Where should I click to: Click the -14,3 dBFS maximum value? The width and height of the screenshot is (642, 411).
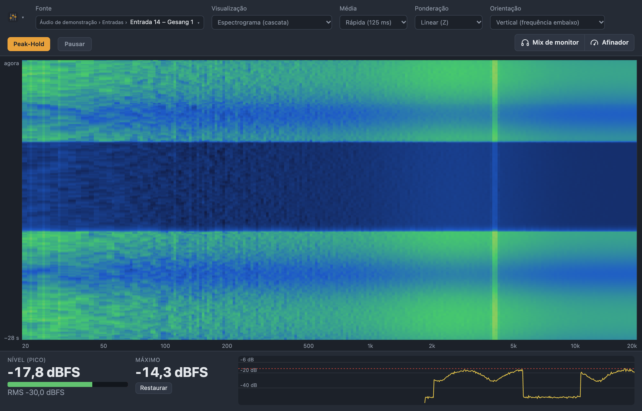coord(172,373)
